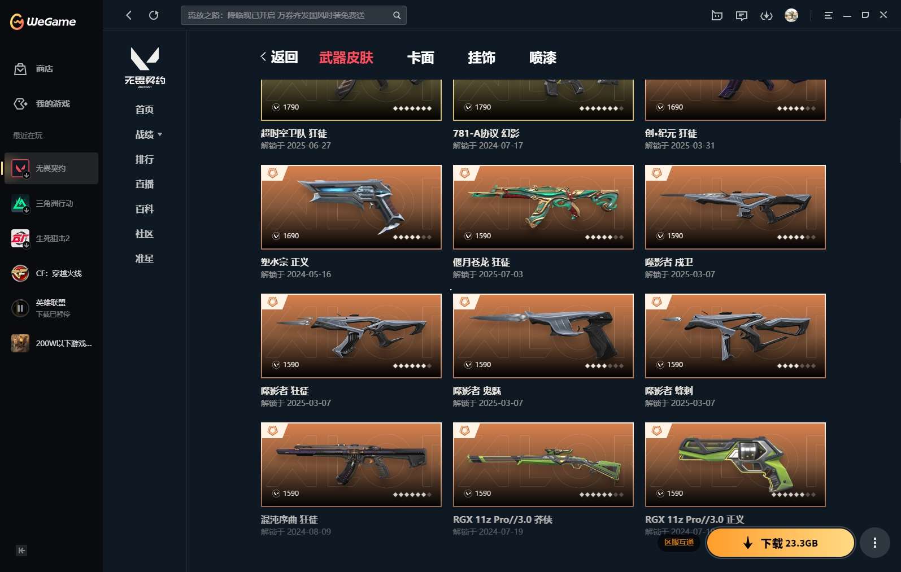The width and height of the screenshot is (901, 572).
Task: Open 偃月苍龙 狂徒 skin thumbnail
Action: pyautogui.click(x=543, y=207)
